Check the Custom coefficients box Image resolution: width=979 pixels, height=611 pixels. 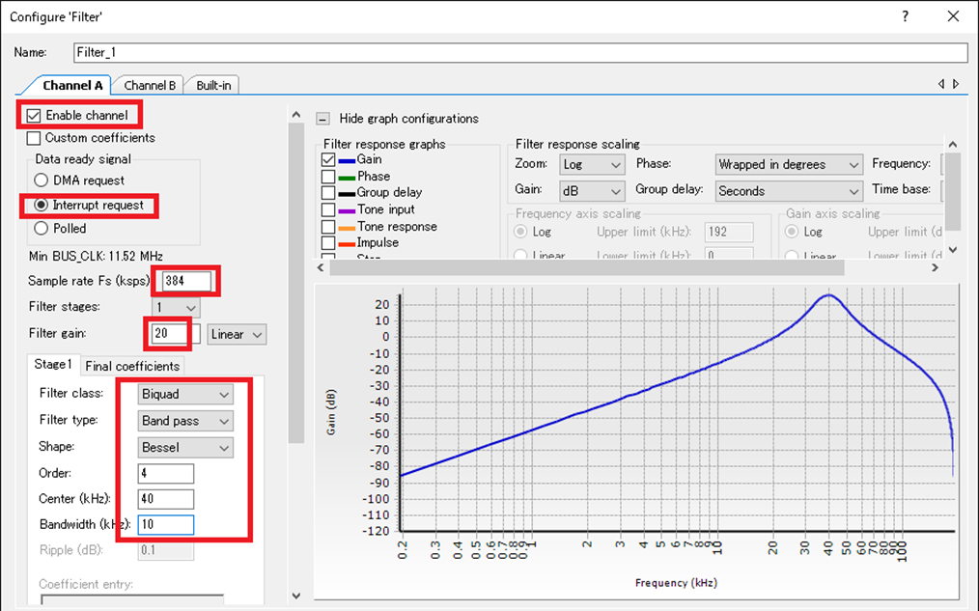[x=34, y=138]
